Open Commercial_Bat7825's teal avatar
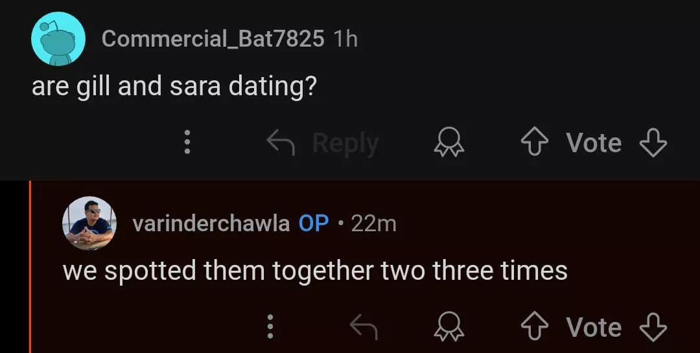Screen dimensions: 700x353 pyautogui.click(x=58, y=39)
